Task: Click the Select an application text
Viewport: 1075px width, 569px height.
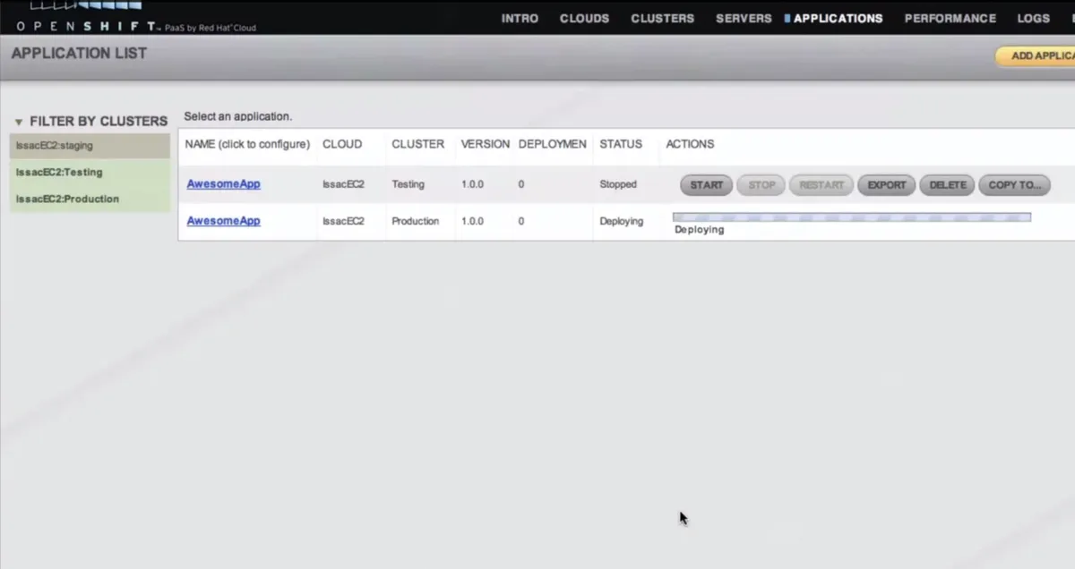Action: (238, 116)
